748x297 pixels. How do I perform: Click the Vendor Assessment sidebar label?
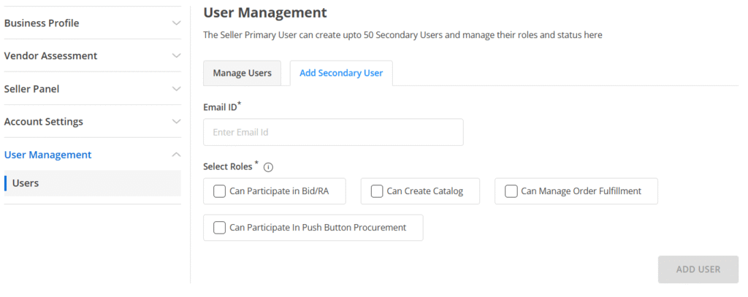(50, 55)
